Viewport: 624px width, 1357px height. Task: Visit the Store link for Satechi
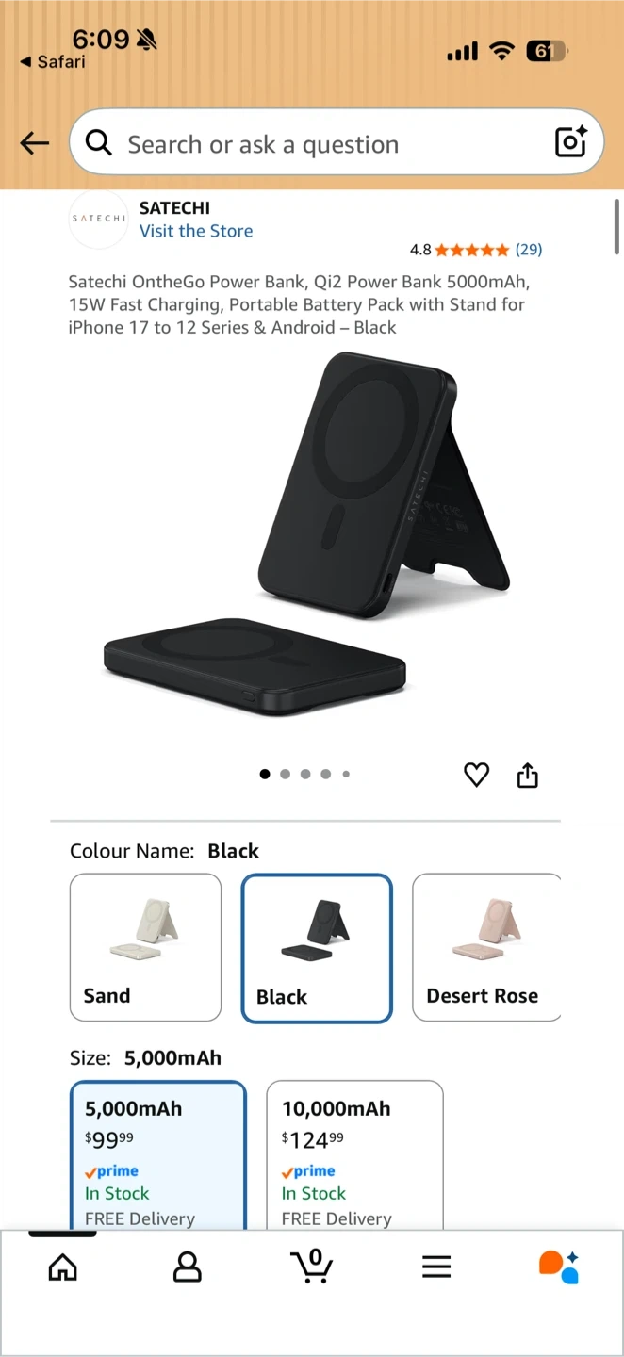pos(196,231)
